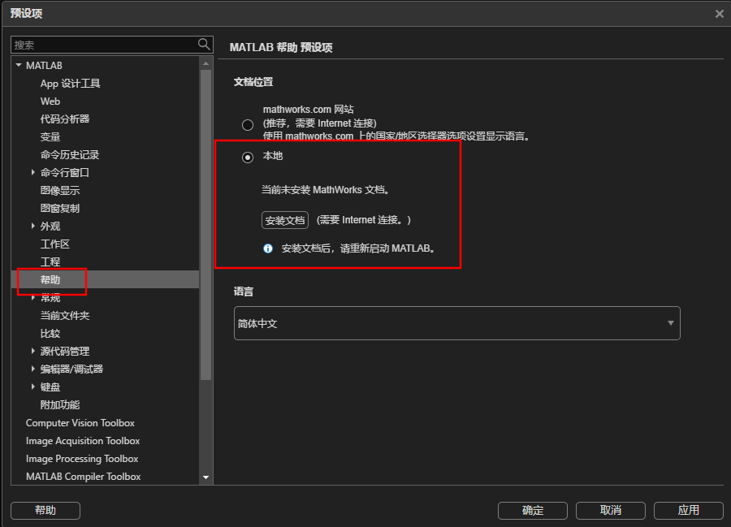Viewport: 731px width, 527px height.
Task: Select 图窗复制 in the tree
Action: tap(60, 209)
